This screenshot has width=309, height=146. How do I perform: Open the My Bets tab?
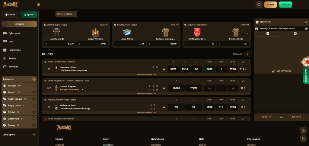click(296, 117)
